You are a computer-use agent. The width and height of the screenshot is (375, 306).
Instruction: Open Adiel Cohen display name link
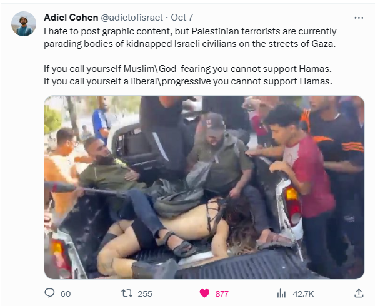[x=71, y=18]
